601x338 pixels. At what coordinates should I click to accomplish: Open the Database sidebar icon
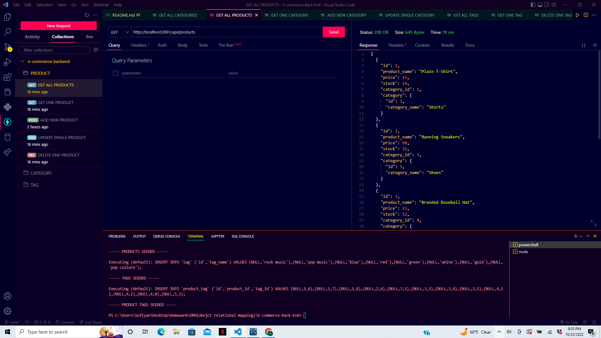pos(8,137)
